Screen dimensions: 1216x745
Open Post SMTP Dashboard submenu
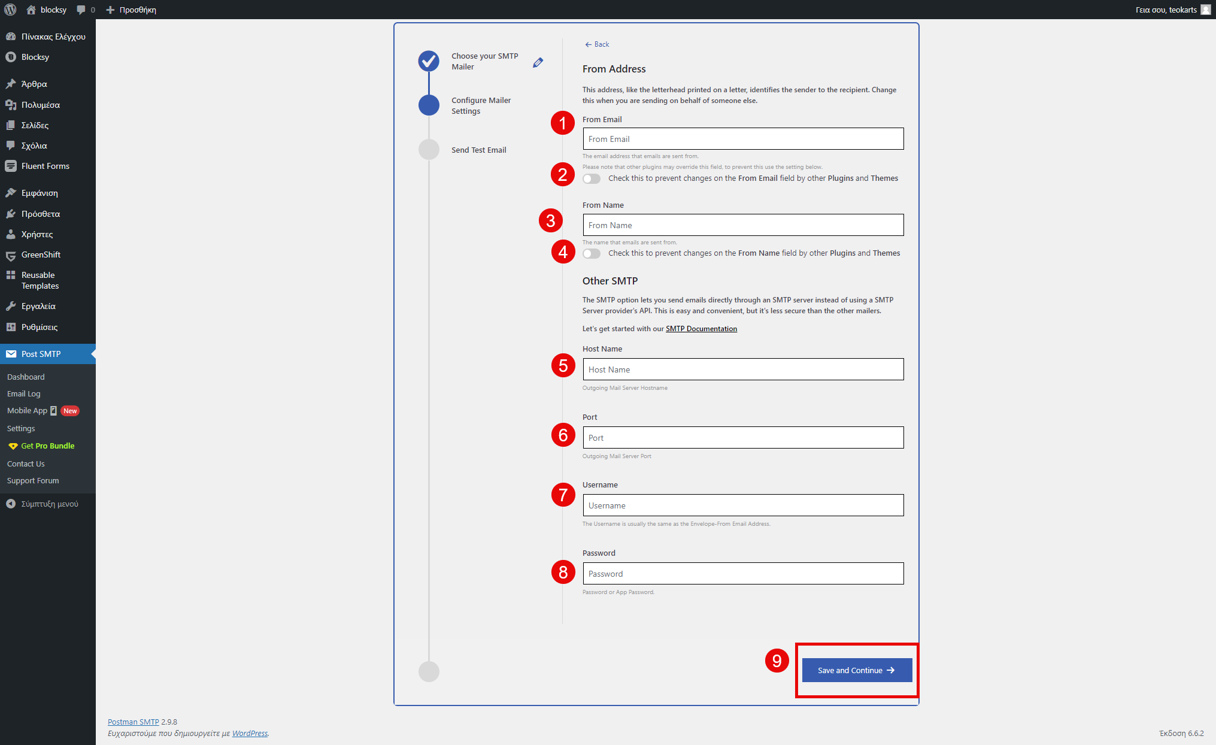[x=26, y=377]
